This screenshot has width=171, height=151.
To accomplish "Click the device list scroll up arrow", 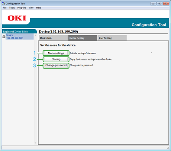I will (35, 35).
